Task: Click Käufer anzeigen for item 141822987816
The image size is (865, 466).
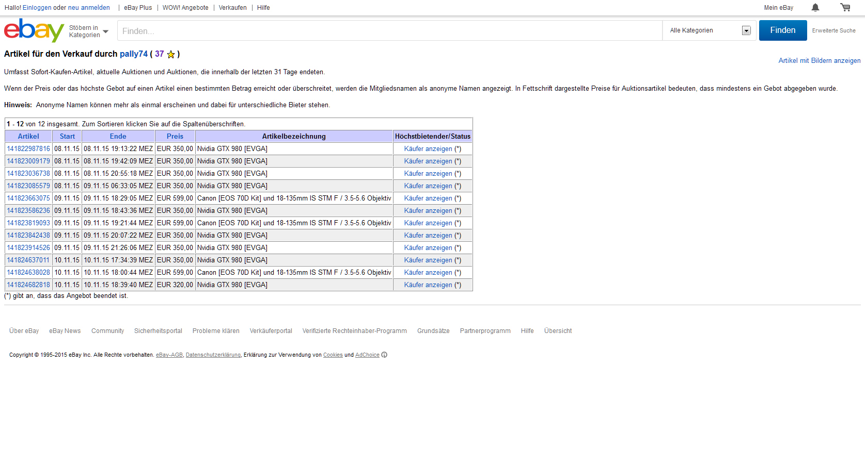Action: 428,149
